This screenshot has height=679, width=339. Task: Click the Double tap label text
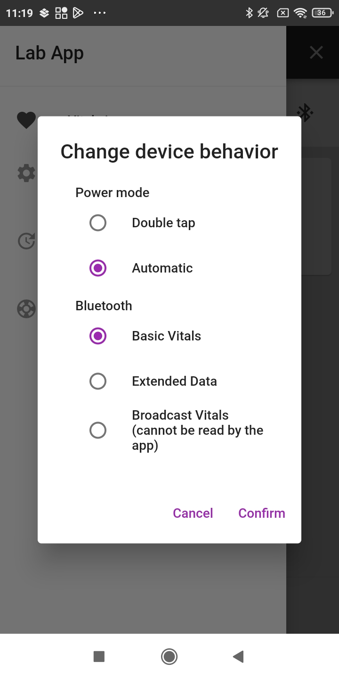point(163,223)
